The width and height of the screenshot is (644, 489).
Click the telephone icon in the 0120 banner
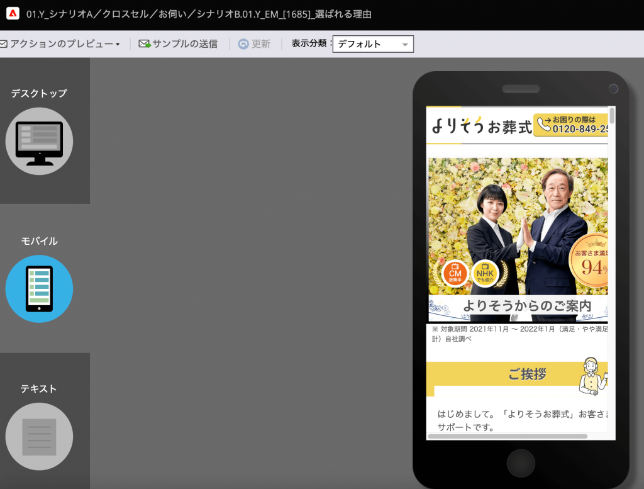tap(544, 125)
